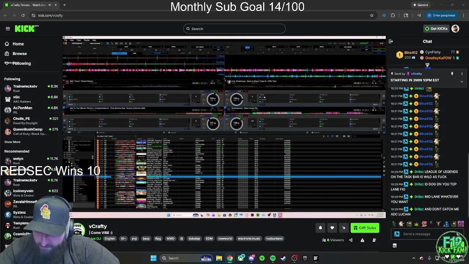Collapse the chat panel with the arrow icon

(x=391, y=41)
